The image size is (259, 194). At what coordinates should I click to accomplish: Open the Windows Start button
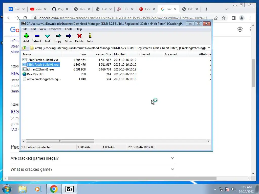coord(7,189)
